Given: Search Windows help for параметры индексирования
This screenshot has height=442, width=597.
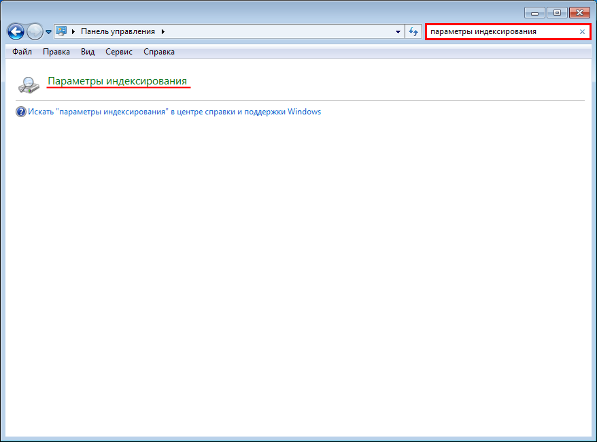Looking at the screenshot, I should pyautogui.click(x=174, y=112).
